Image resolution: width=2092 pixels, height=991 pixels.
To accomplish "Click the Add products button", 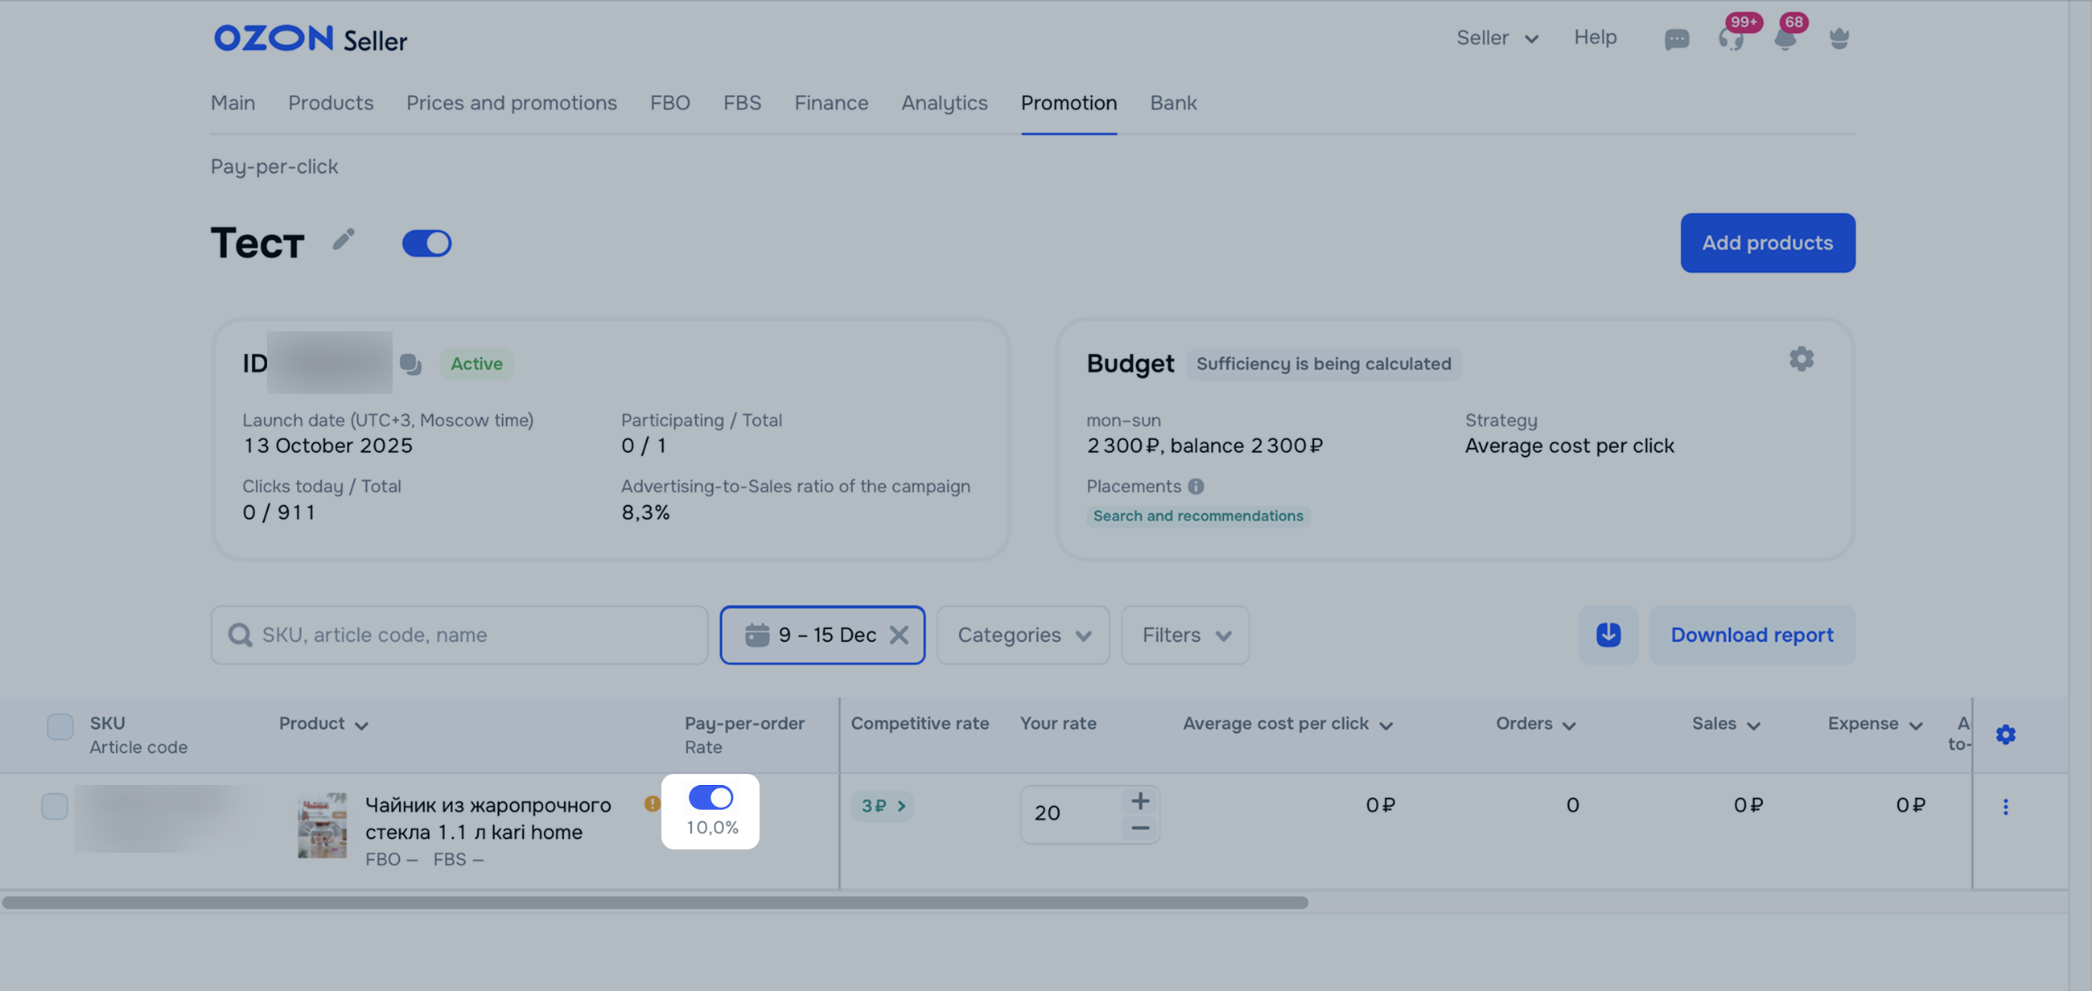I will point(1766,243).
